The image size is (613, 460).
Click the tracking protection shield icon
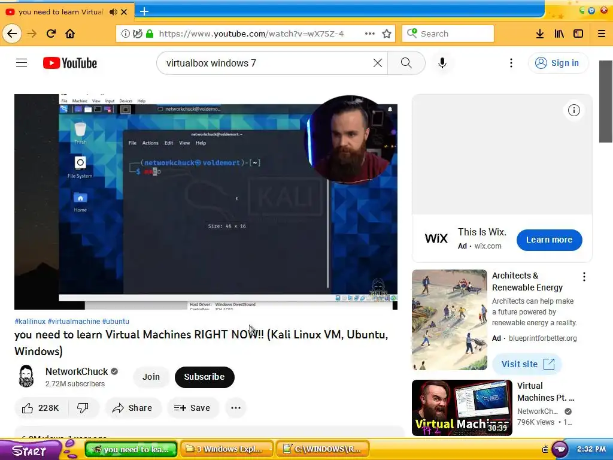(x=137, y=34)
